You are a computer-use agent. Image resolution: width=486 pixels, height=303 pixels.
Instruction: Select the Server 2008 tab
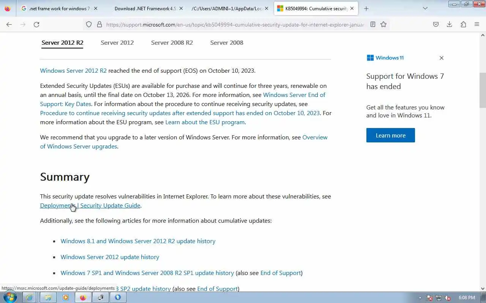(227, 42)
